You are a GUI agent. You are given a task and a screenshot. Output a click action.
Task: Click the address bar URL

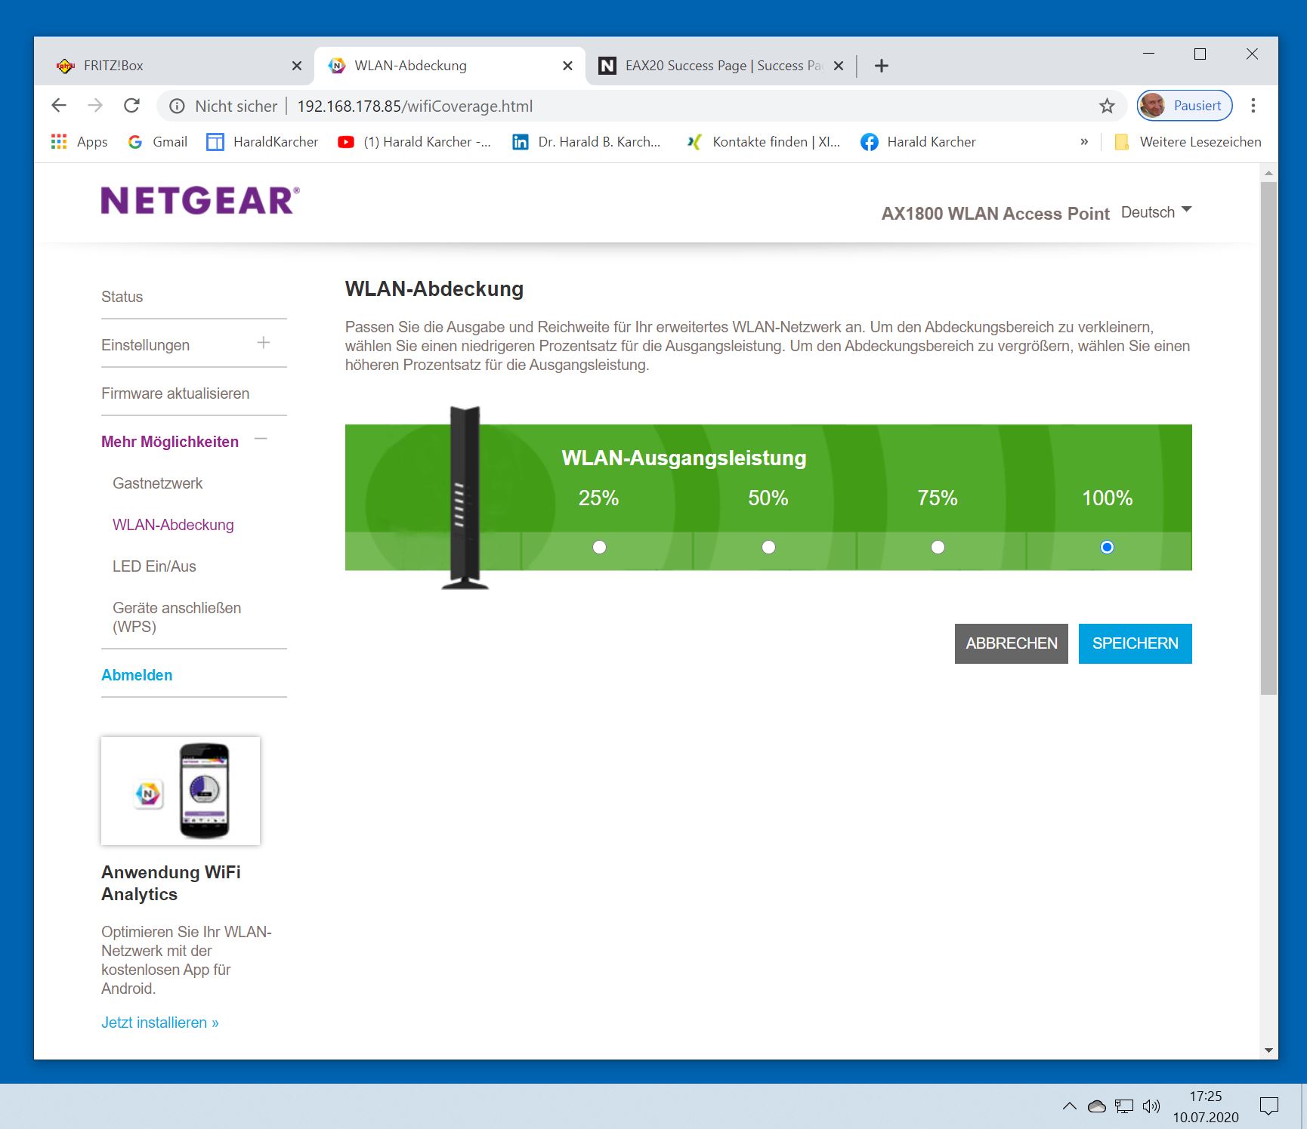(415, 106)
